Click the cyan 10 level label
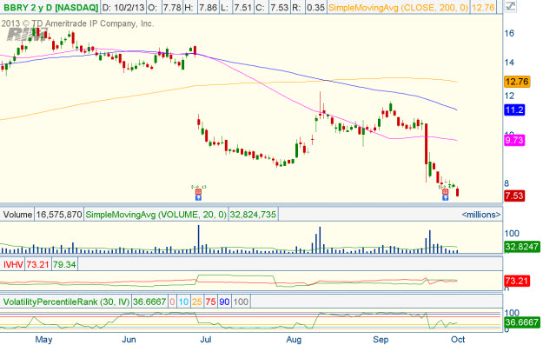This screenshot has width=543, height=345. (x=183, y=302)
